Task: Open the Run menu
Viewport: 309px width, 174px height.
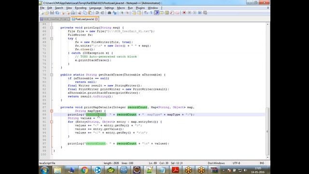Action: coord(130,8)
